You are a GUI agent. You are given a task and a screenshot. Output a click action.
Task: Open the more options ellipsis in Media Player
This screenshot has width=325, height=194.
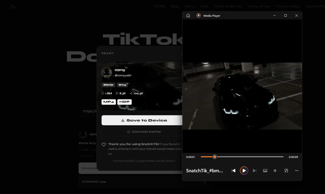click(297, 171)
